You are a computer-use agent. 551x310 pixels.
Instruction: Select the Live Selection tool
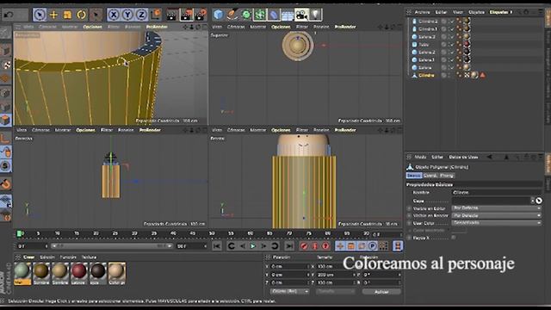[40, 15]
